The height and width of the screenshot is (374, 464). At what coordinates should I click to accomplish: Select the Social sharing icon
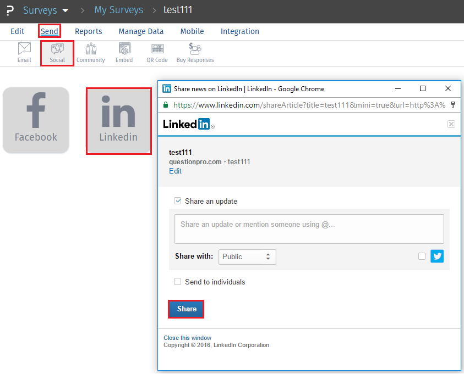tap(57, 53)
